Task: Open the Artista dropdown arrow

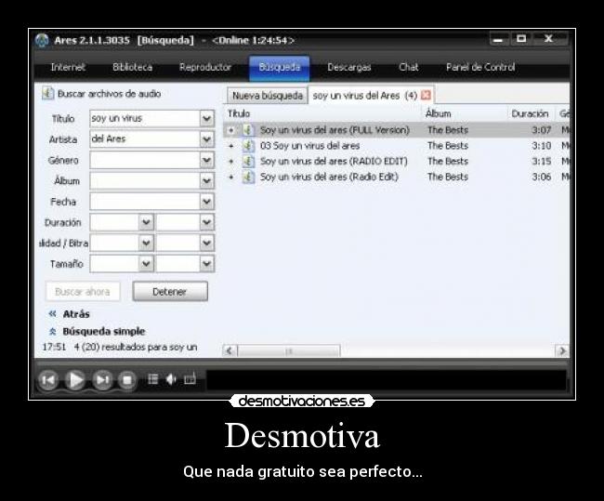Action: (207, 139)
